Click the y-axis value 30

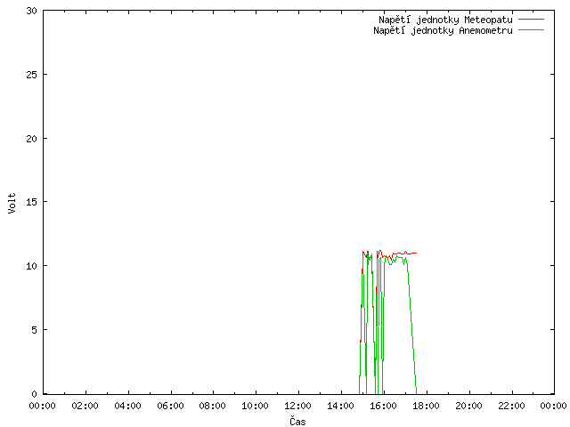click(x=32, y=11)
